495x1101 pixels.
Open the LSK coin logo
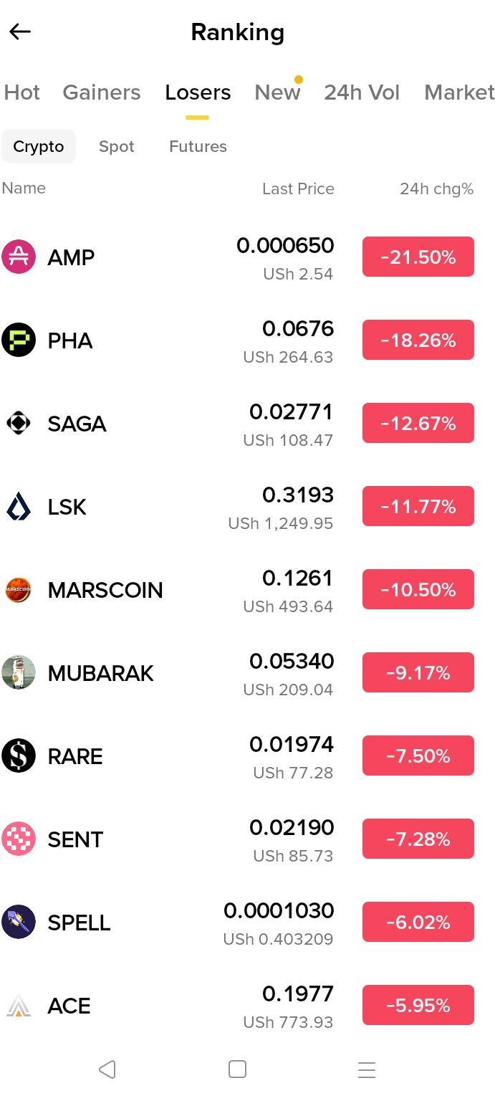coord(19,506)
